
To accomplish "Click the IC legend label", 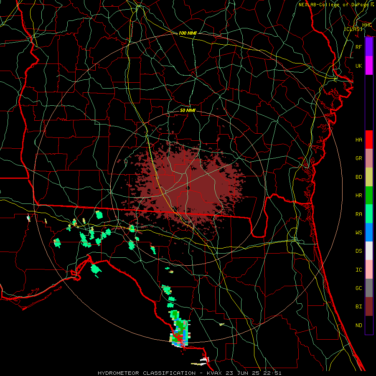I will pyautogui.click(x=359, y=270).
